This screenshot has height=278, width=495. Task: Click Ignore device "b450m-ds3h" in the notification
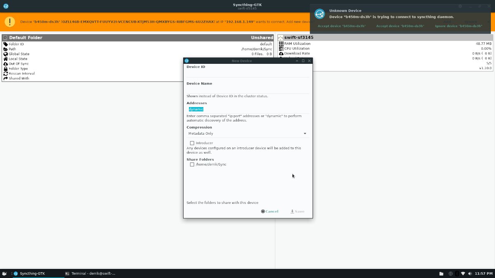458,26
